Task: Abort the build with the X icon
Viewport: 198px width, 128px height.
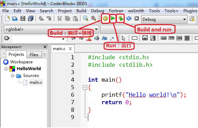Action: click(137, 18)
